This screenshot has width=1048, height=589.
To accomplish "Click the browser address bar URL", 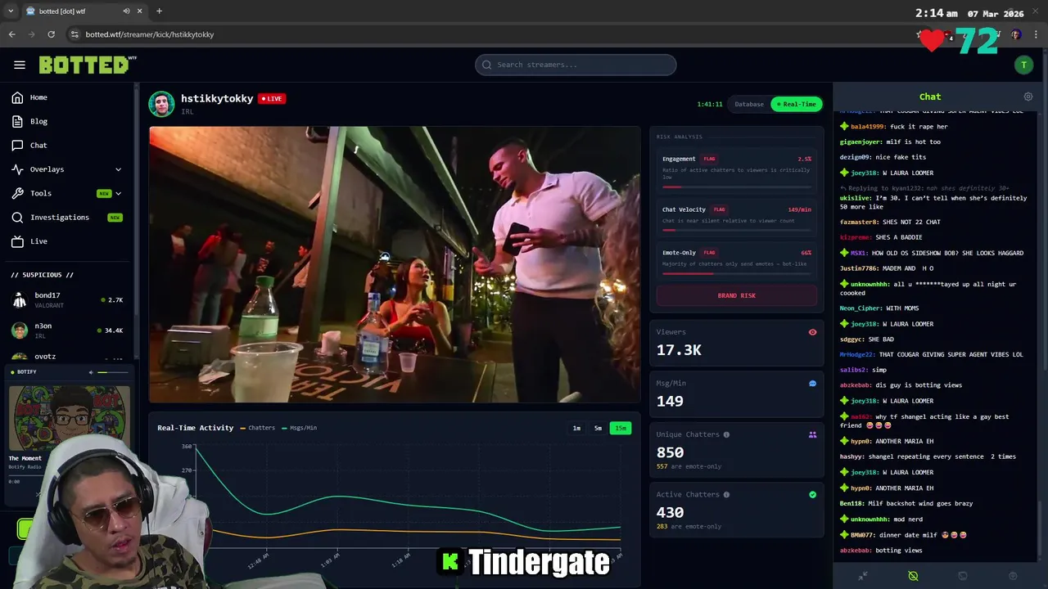I will (x=150, y=34).
